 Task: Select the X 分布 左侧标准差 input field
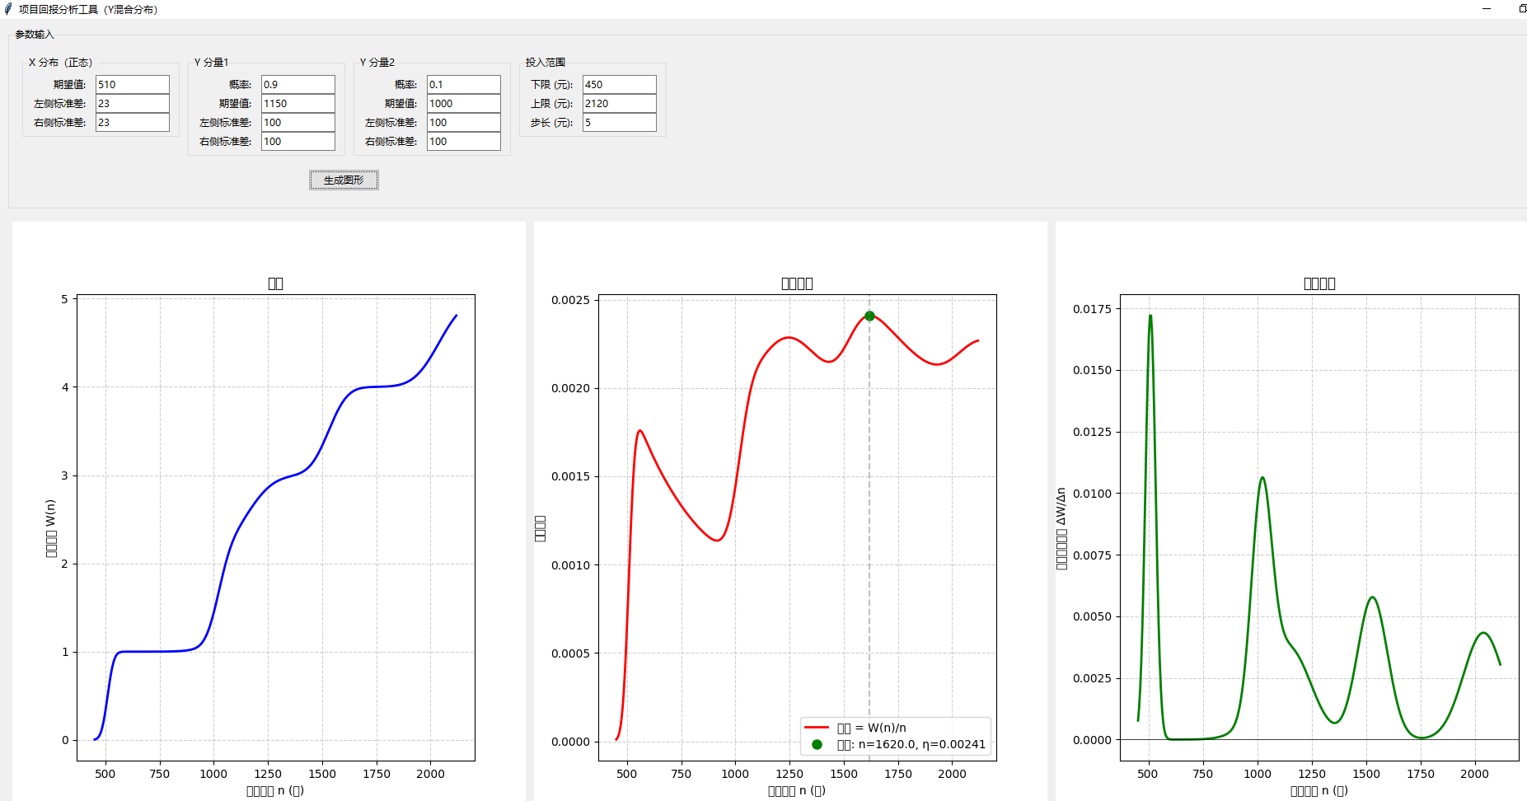[132, 103]
